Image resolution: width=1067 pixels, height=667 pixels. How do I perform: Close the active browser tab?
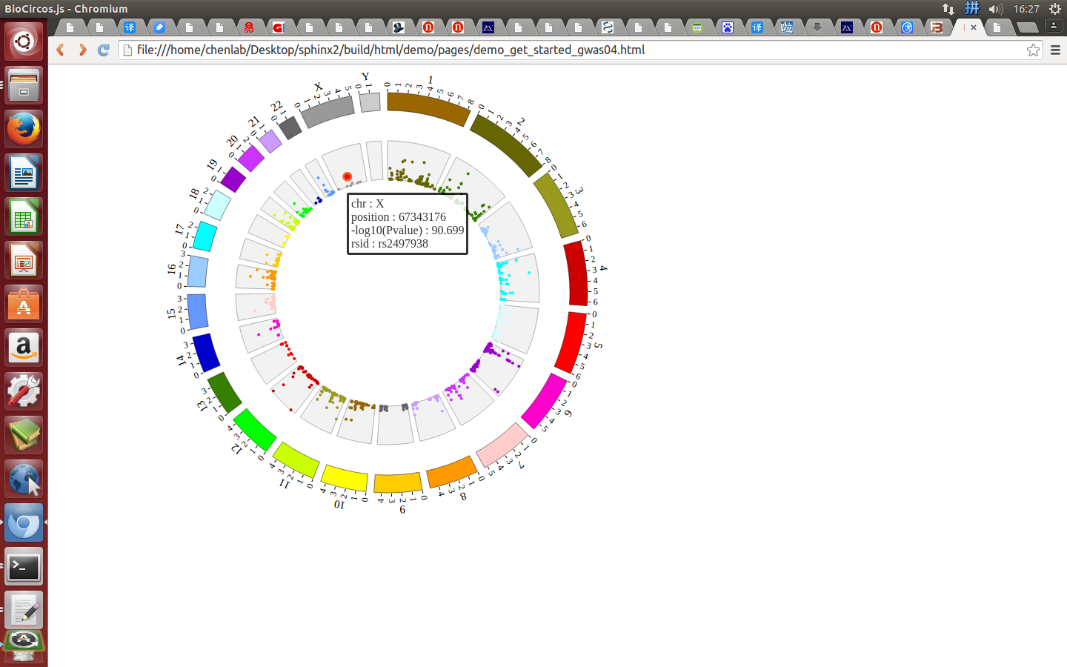pos(974,27)
